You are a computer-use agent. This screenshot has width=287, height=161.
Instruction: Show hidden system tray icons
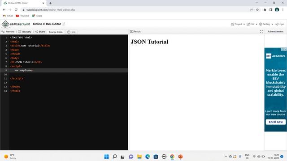click(226, 157)
